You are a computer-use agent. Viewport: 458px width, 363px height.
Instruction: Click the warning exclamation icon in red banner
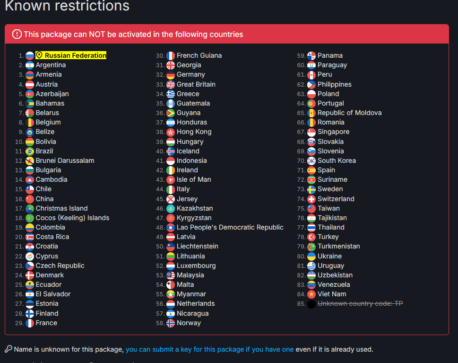coord(17,34)
